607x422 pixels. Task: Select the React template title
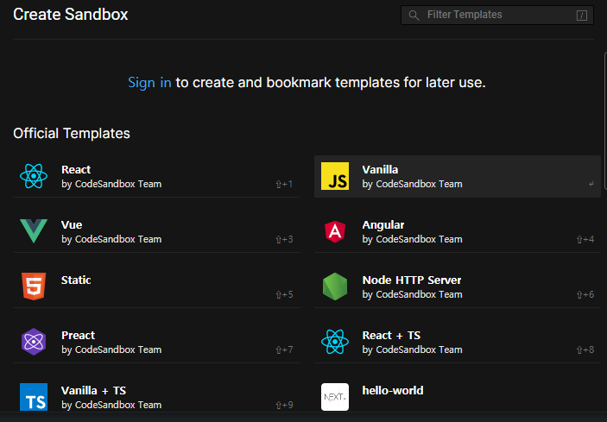click(76, 169)
